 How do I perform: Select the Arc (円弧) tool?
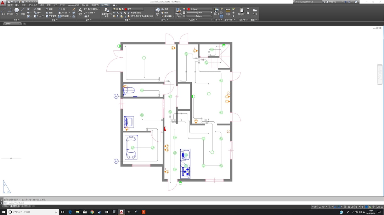pos(23,12)
